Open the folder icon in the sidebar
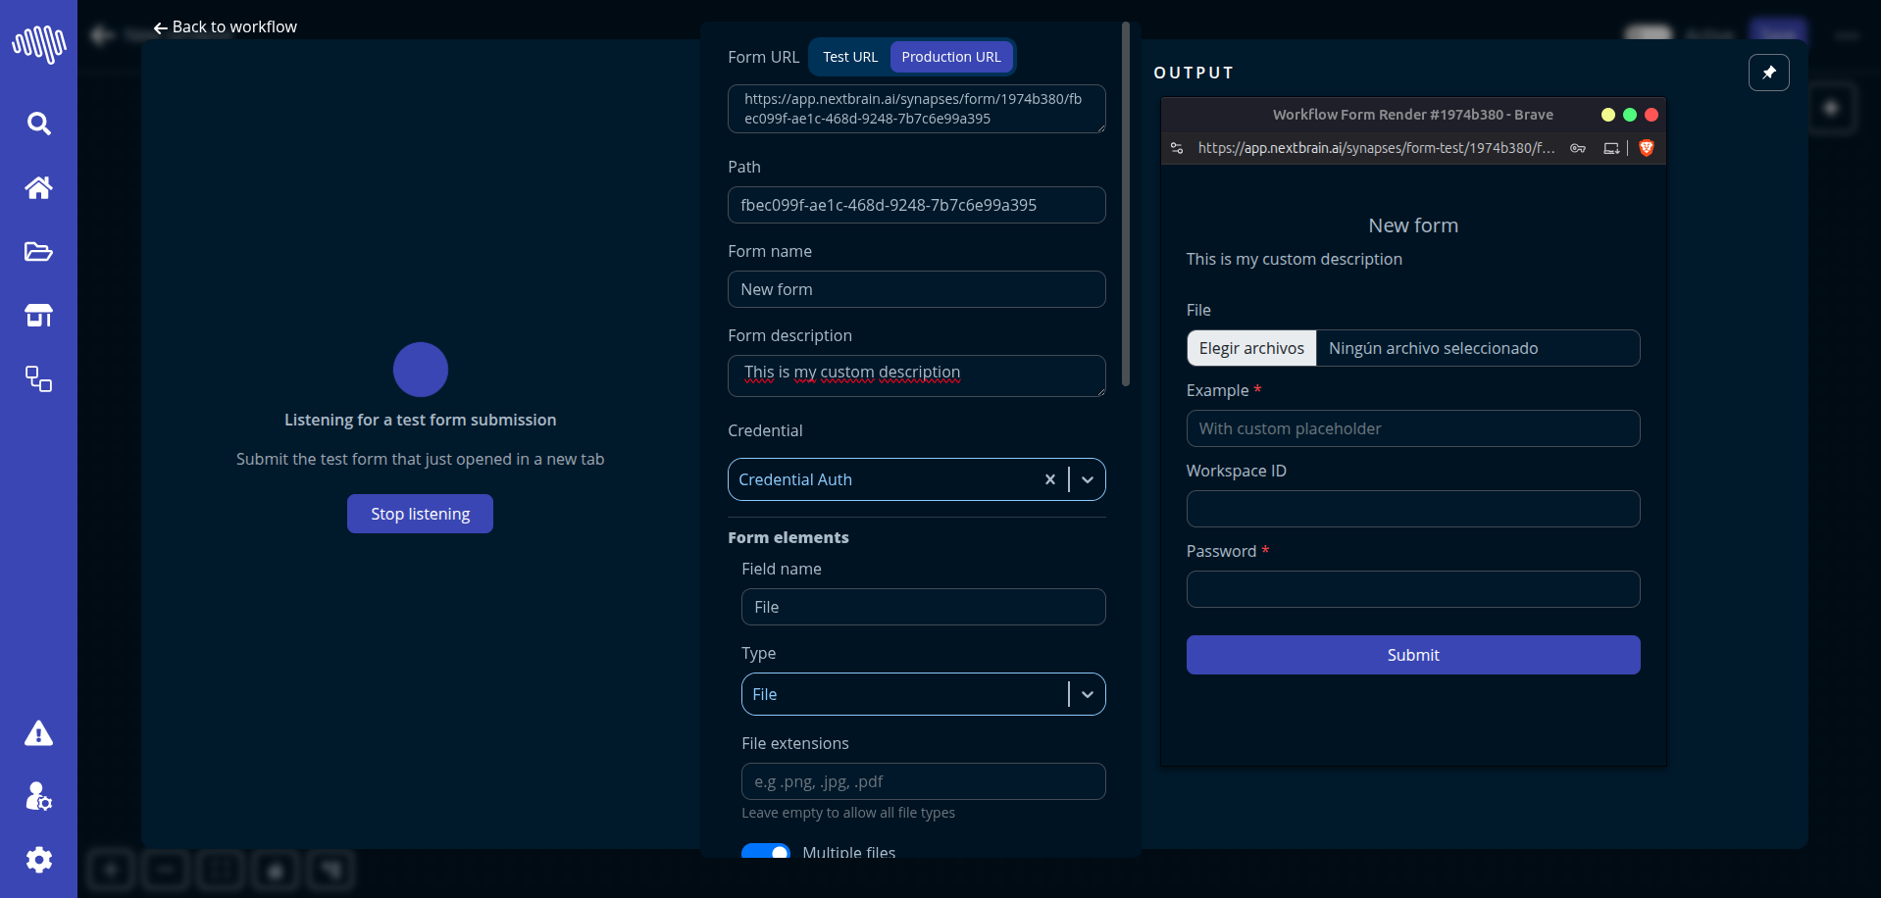This screenshot has height=898, width=1881. [x=38, y=252]
